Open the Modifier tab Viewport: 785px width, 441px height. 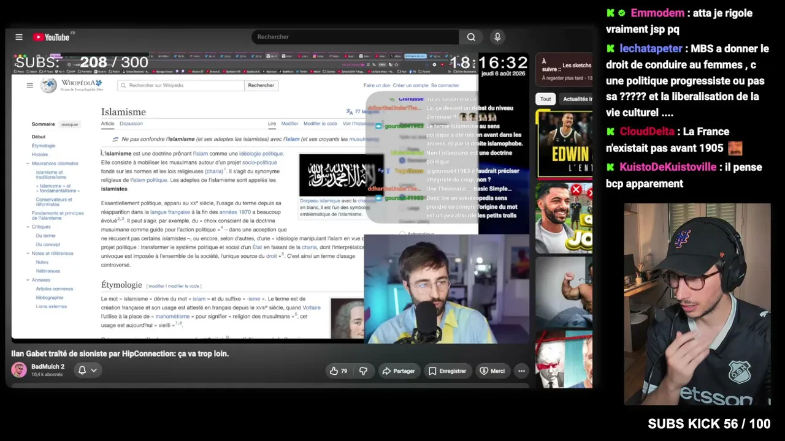pos(289,124)
